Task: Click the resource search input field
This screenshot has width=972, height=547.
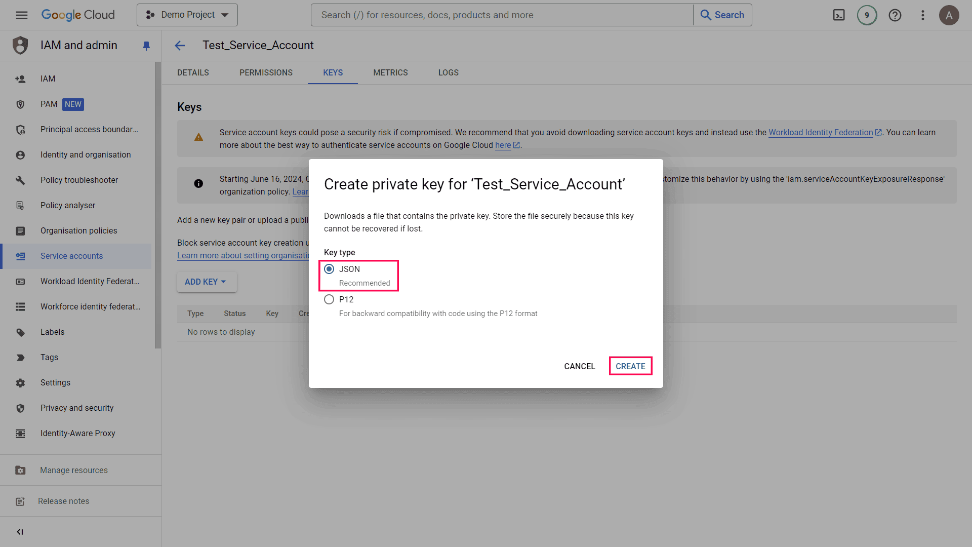Action: tap(501, 15)
